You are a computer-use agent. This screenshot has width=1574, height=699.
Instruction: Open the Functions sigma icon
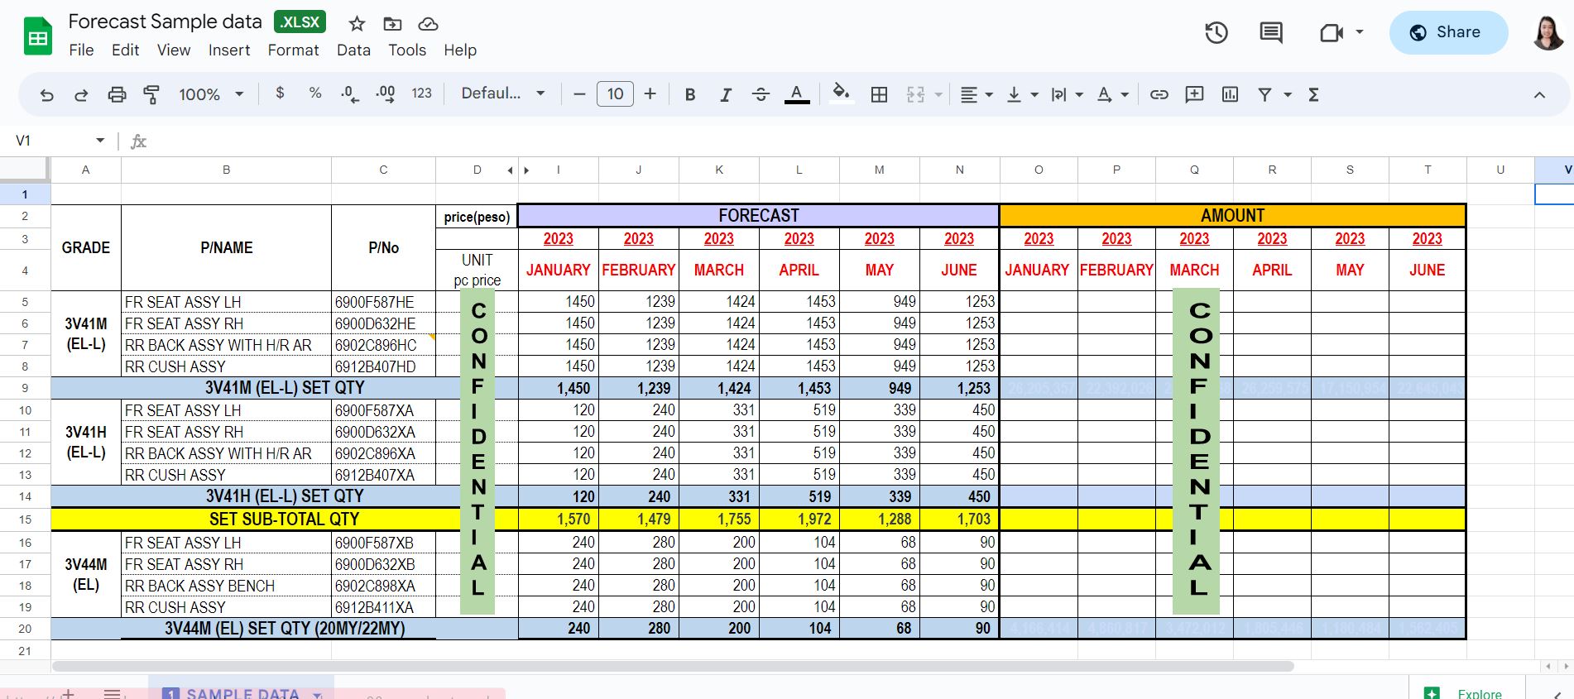(x=1313, y=94)
